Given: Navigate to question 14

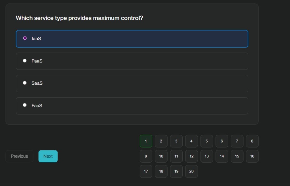Looking at the screenshot, I should [222, 156].
